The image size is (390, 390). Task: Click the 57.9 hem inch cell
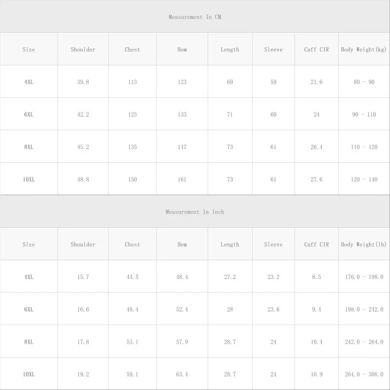[x=182, y=342]
